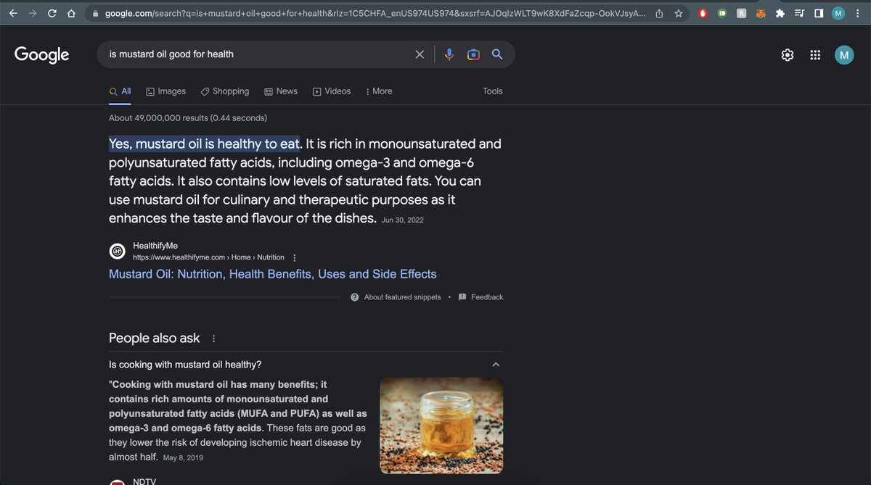Go back using the browser back arrow

coord(13,13)
